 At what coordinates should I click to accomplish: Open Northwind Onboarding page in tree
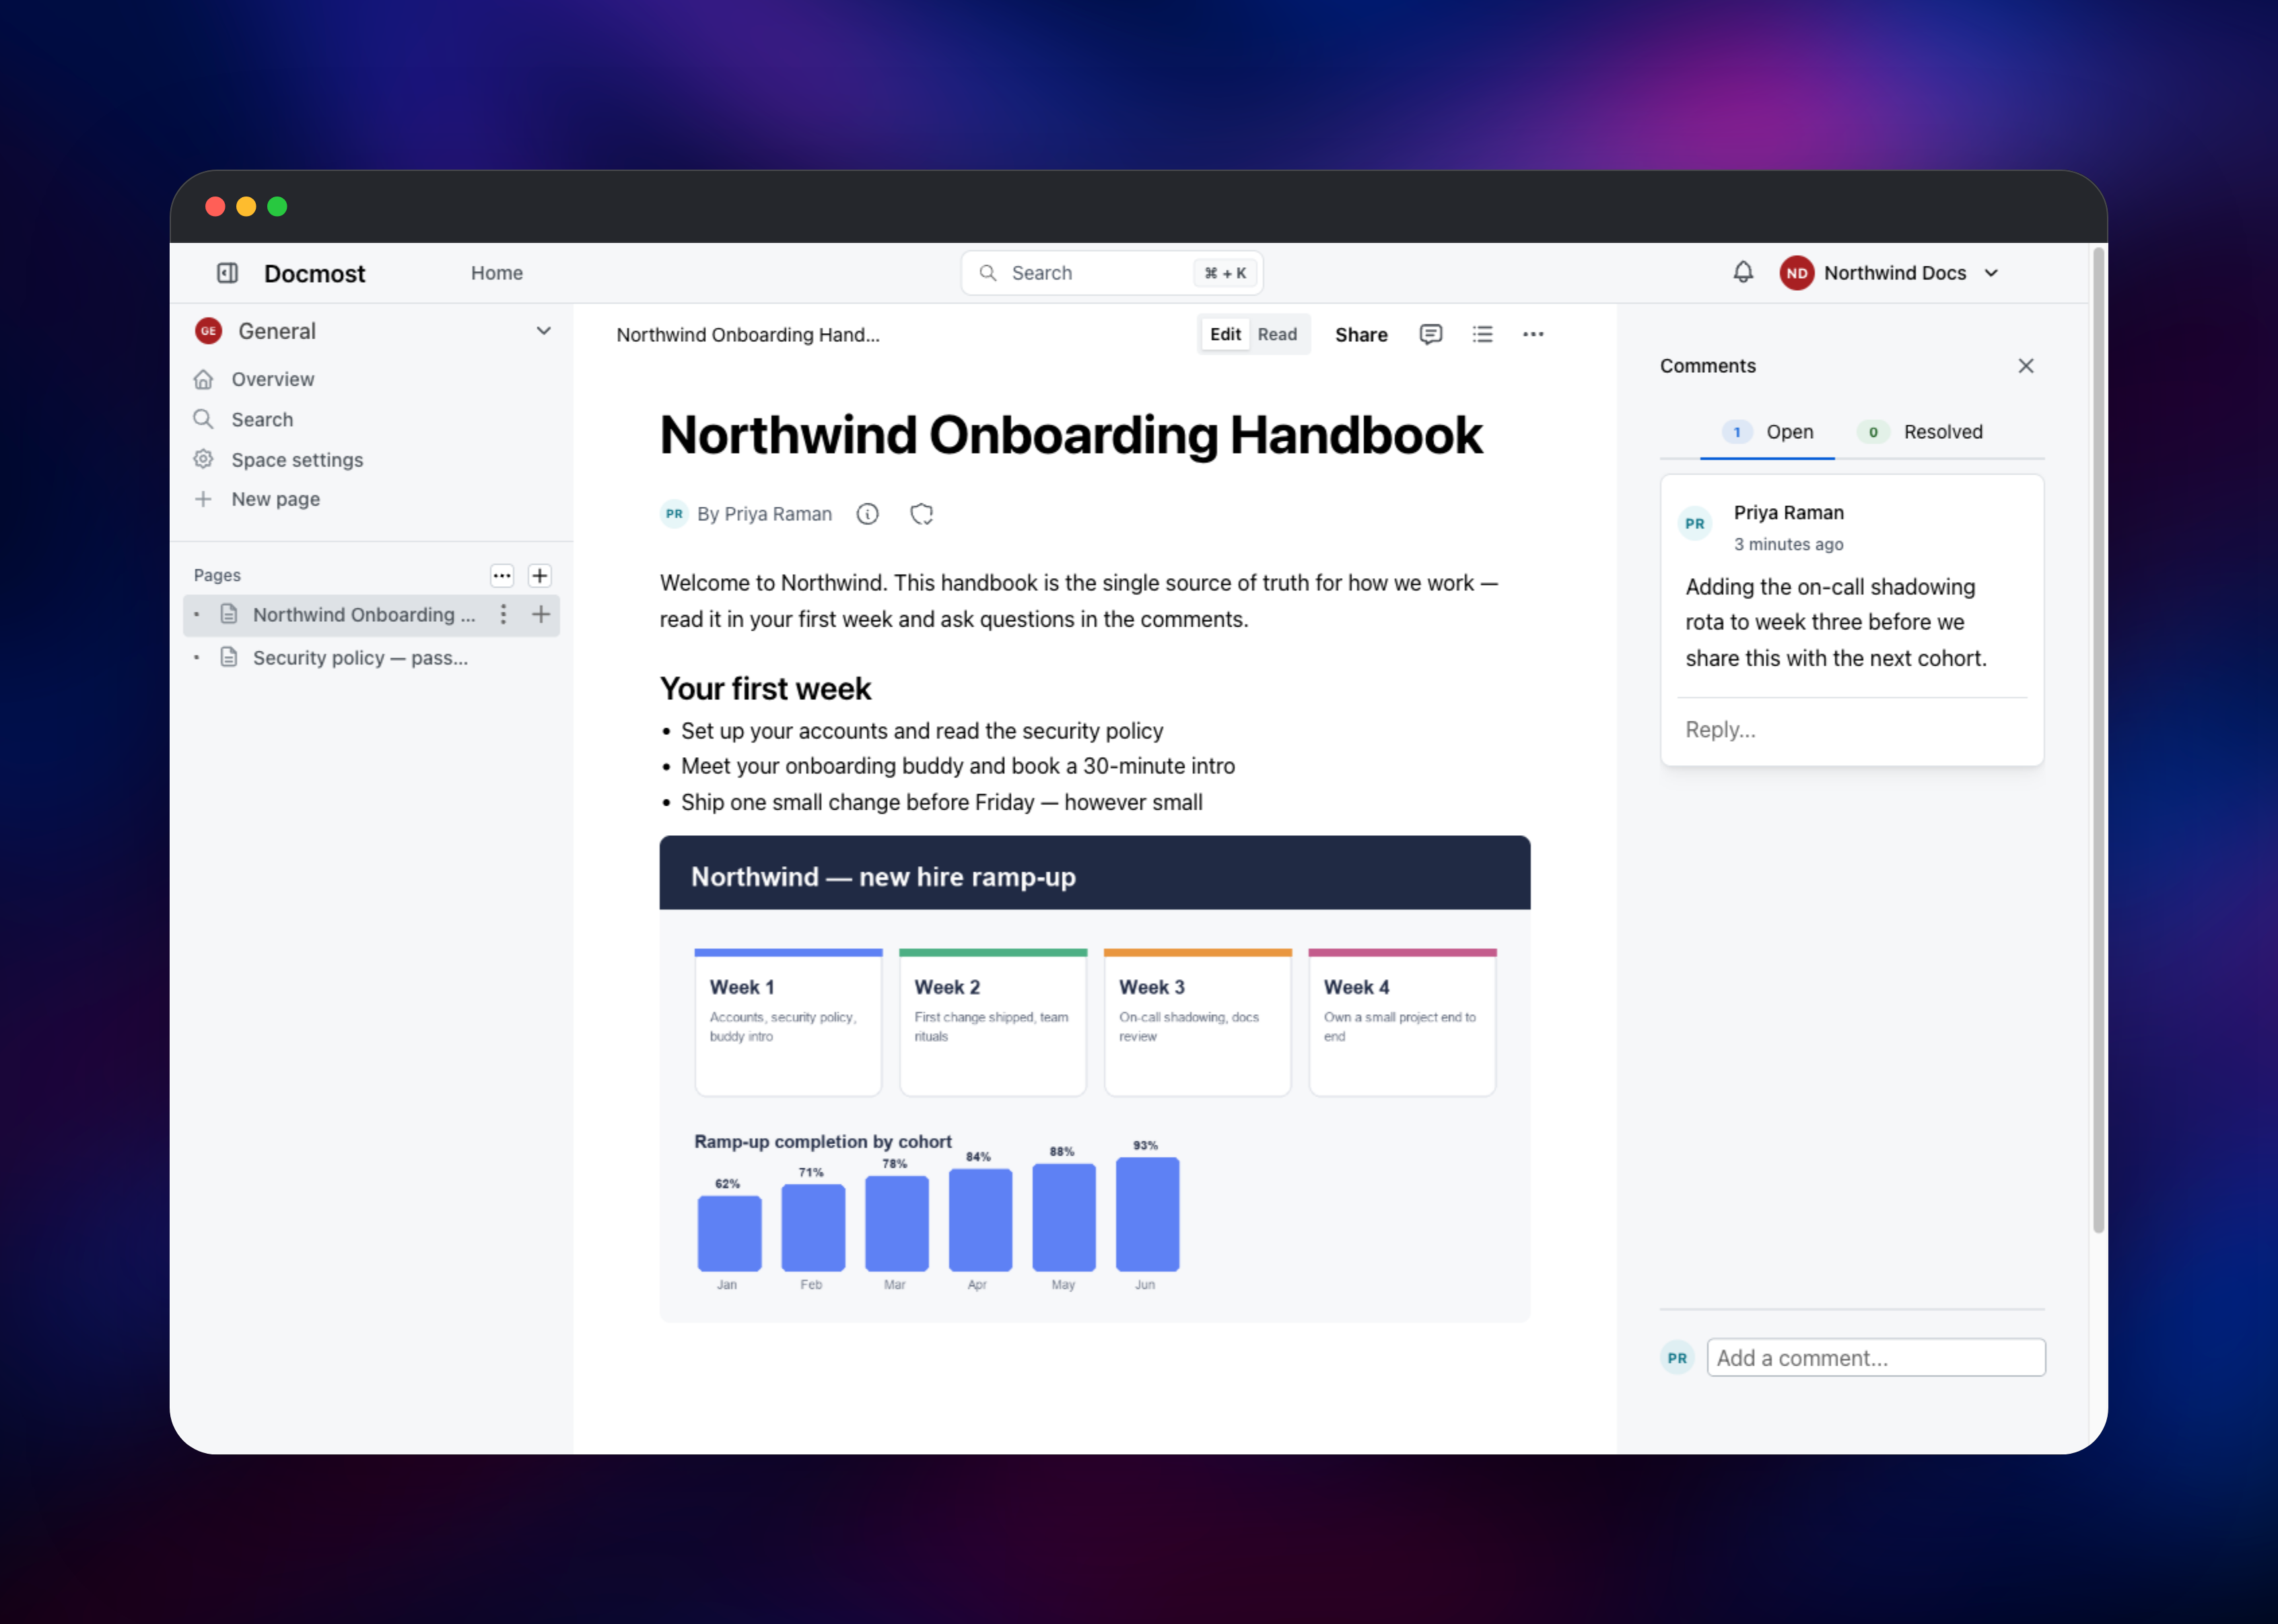(x=371, y=614)
